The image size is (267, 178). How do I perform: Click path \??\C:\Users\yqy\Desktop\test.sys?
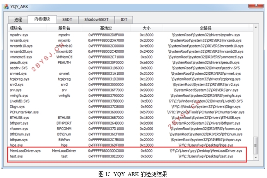coord(206,156)
